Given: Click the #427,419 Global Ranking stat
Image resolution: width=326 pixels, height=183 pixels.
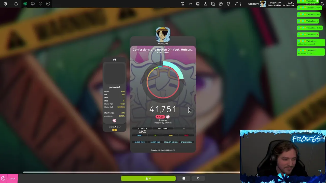Looking at the screenshot, I should (x=274, y=4).
